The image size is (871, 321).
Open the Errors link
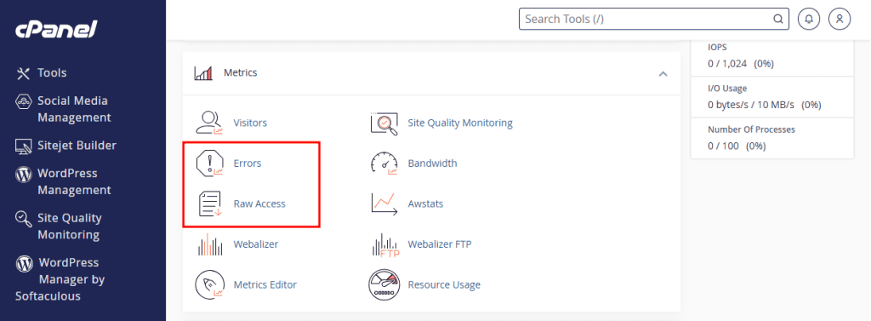pos(248,163)
